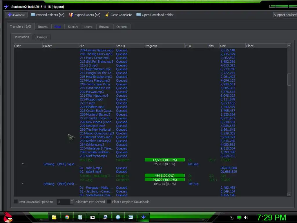Click the 24,829 (100.0%) progress bar
297x223 pixels.
(165, 179)
